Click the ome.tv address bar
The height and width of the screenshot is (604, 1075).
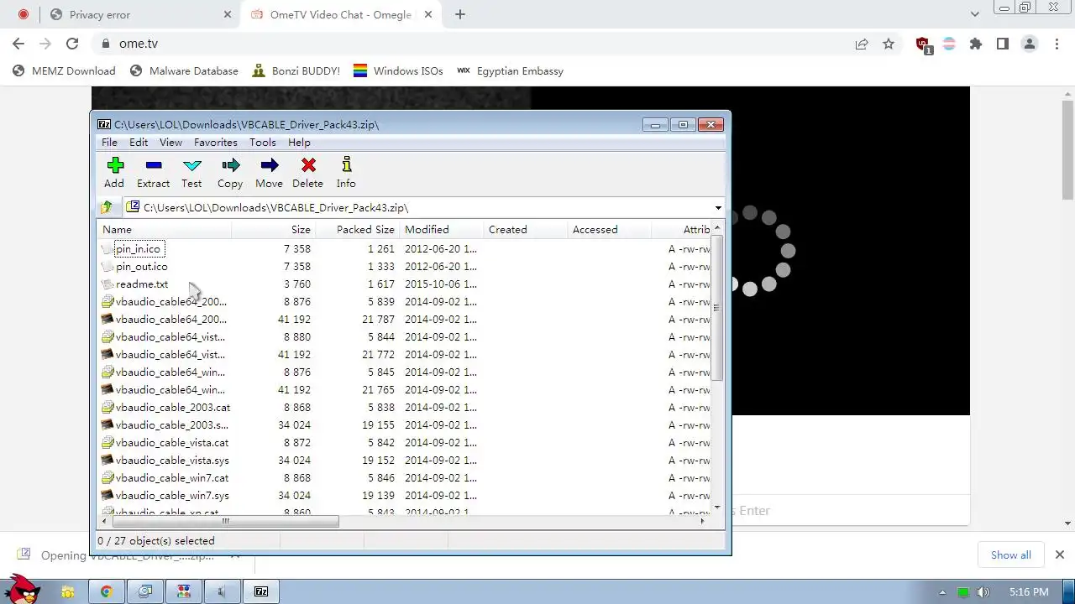click(470, 44)
